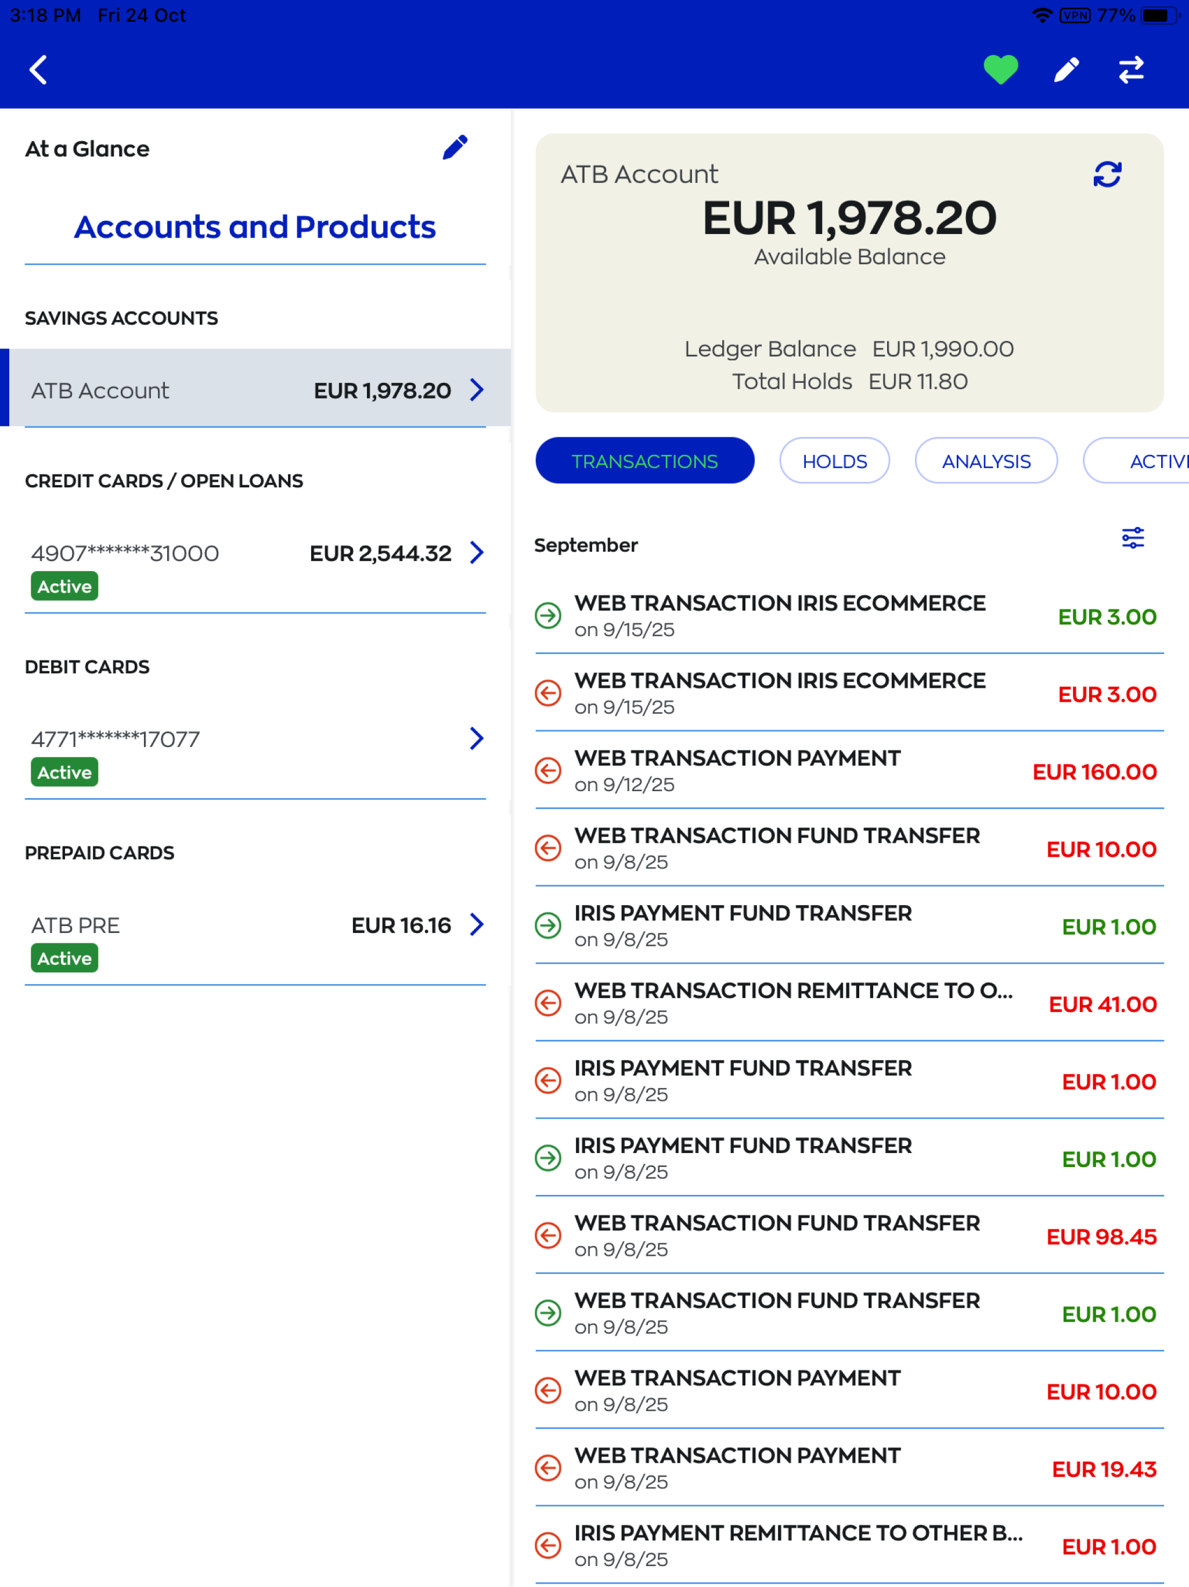Open debit card 4771******17077 details
This screenshot has width=1189, height=1587.
pyautogui.click(x=255, y=739)
